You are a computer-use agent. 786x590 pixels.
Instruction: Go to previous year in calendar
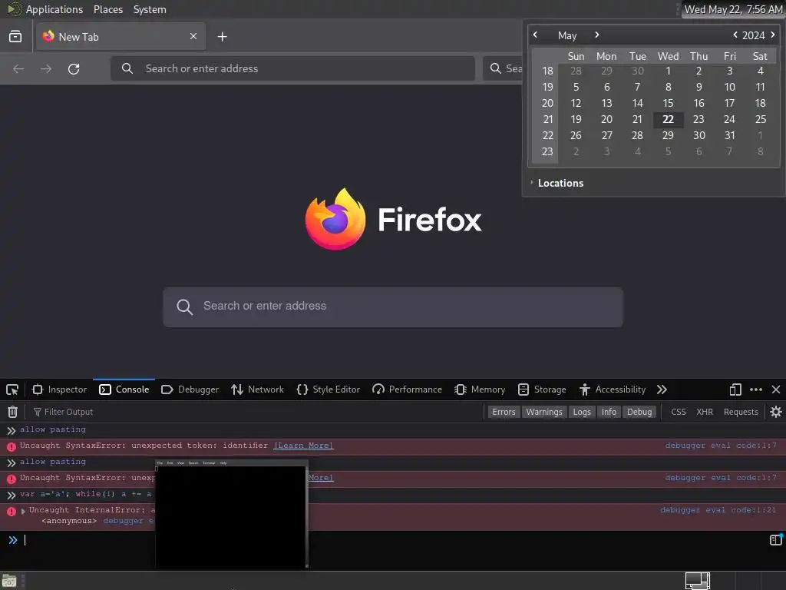[735, 35]
